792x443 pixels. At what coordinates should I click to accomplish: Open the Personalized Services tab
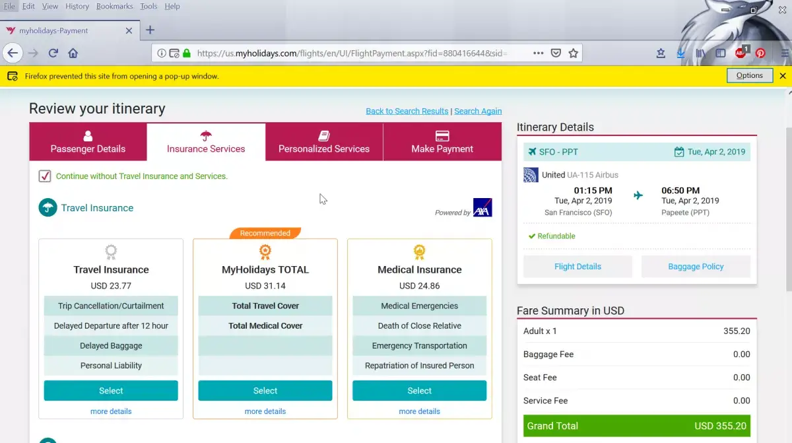point(324,142)
